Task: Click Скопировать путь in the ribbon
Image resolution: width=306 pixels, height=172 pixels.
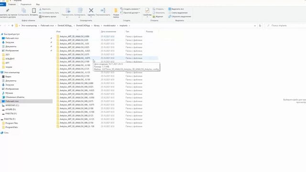Action: 49,13
